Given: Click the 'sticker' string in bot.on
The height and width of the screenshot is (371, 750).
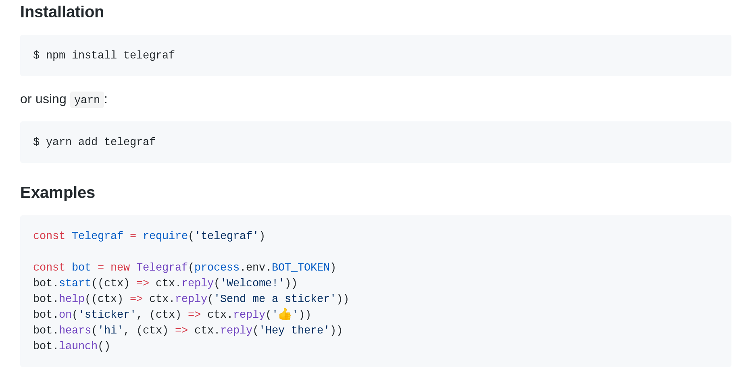Looking at the screenshot, I should coord(107,315).
